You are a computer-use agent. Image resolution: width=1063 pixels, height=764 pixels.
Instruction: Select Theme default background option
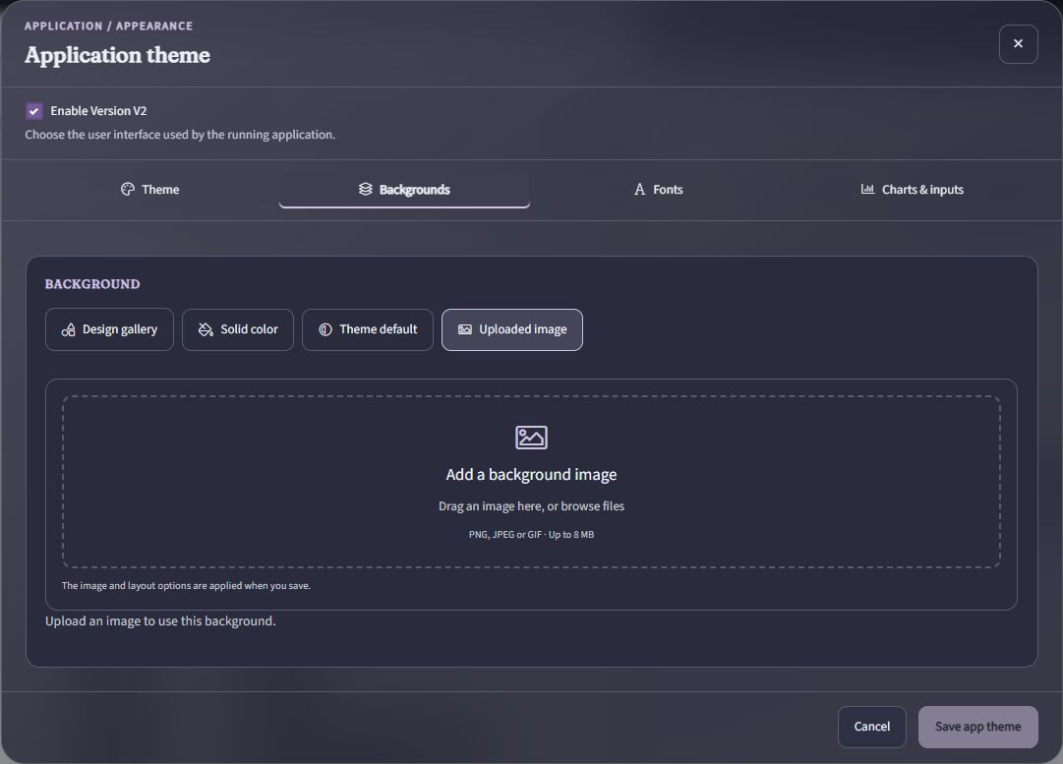tap(368, 329)
